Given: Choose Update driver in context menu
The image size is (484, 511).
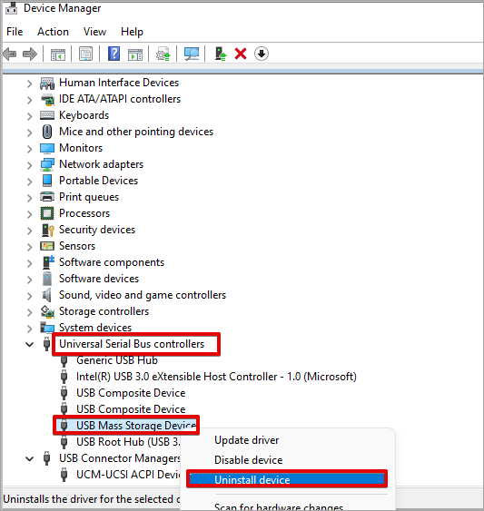Looking at the screenshot, I should pyautogui.click(x=247, y=440).
